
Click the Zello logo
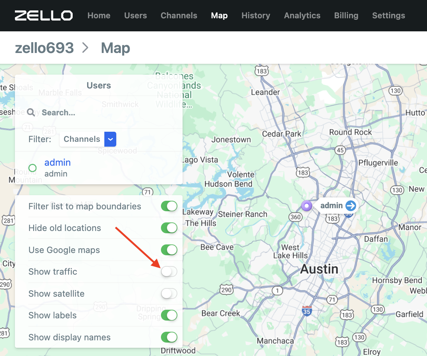click(44, 16)
